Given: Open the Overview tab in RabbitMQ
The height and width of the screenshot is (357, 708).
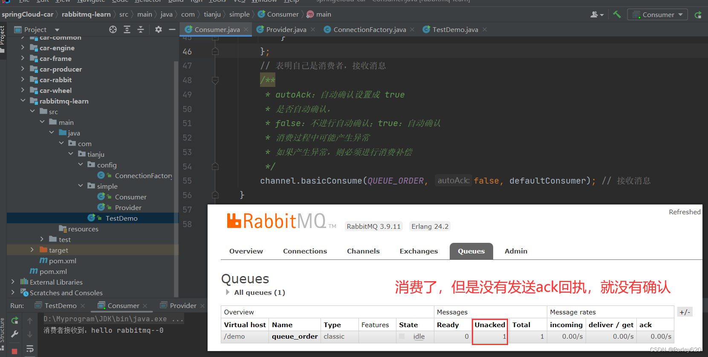Looking at the screenshot, I should [246, 251].
